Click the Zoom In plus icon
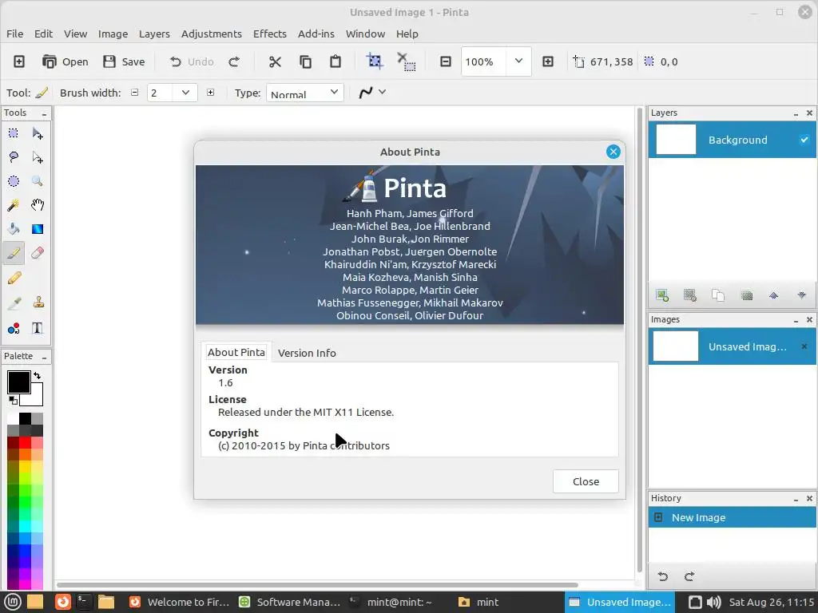This screenshot has width=818, height=613. [548, 61]
